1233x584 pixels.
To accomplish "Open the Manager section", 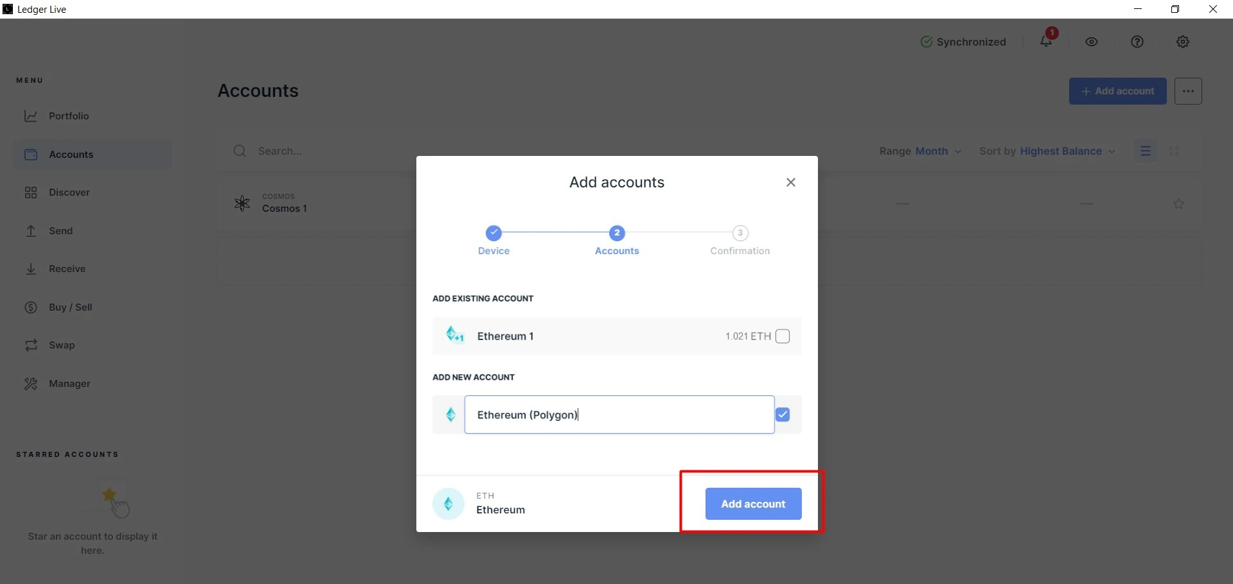I will (69, 384).
